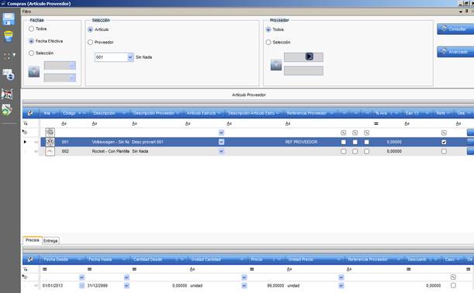This screenshot has width=474, height=293.
Task: Click the Fecha Desde column header
Action: tap(63, 259)
